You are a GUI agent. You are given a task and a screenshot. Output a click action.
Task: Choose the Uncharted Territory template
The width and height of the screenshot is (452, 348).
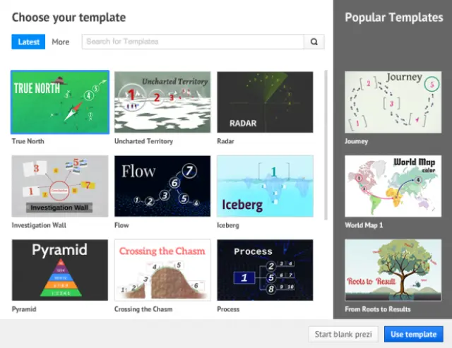pos(162,102)
